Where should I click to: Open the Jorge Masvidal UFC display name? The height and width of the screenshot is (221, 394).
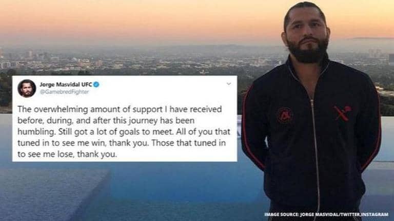[66, 84]
